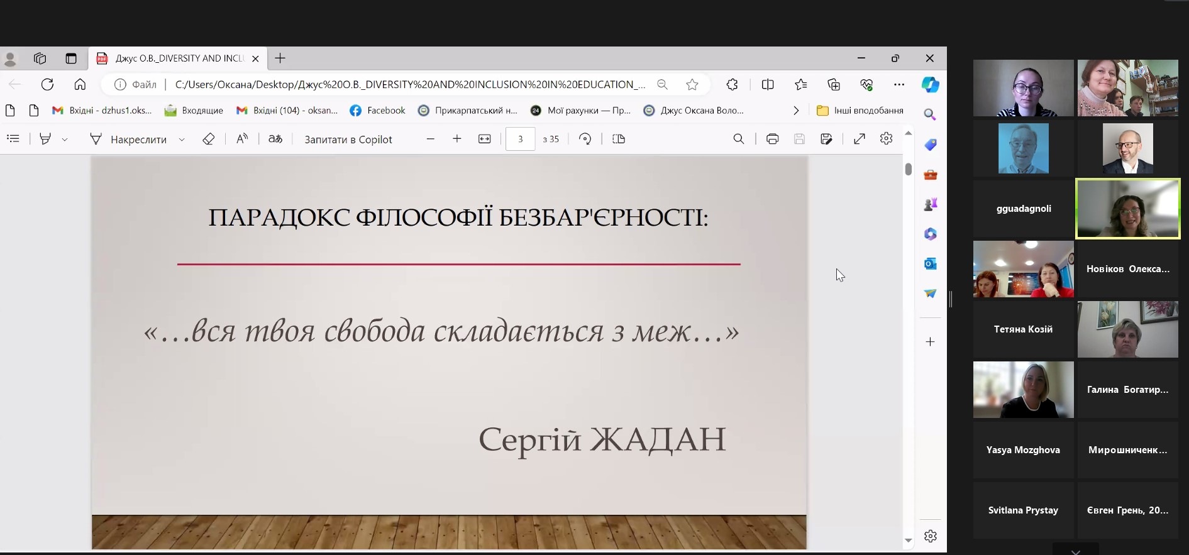The width and height of the screenshot is (1189, 555).
Task: Click Ask Copilot button
Action: pos(348,140)
